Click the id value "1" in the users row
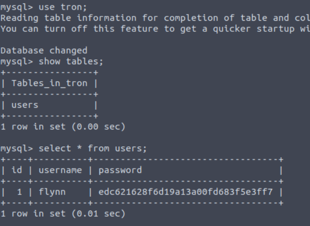Image resolution: width=310 pixels, height=226 pixels. point(20,192)
